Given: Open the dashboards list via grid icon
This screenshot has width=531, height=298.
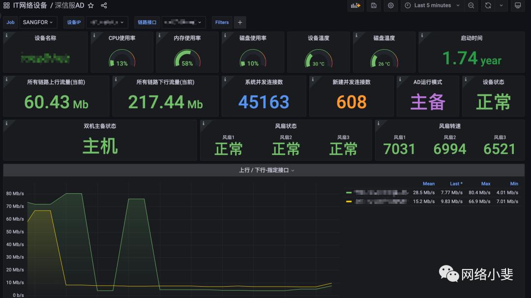Looking at the screenshot, I should [6, 5].
